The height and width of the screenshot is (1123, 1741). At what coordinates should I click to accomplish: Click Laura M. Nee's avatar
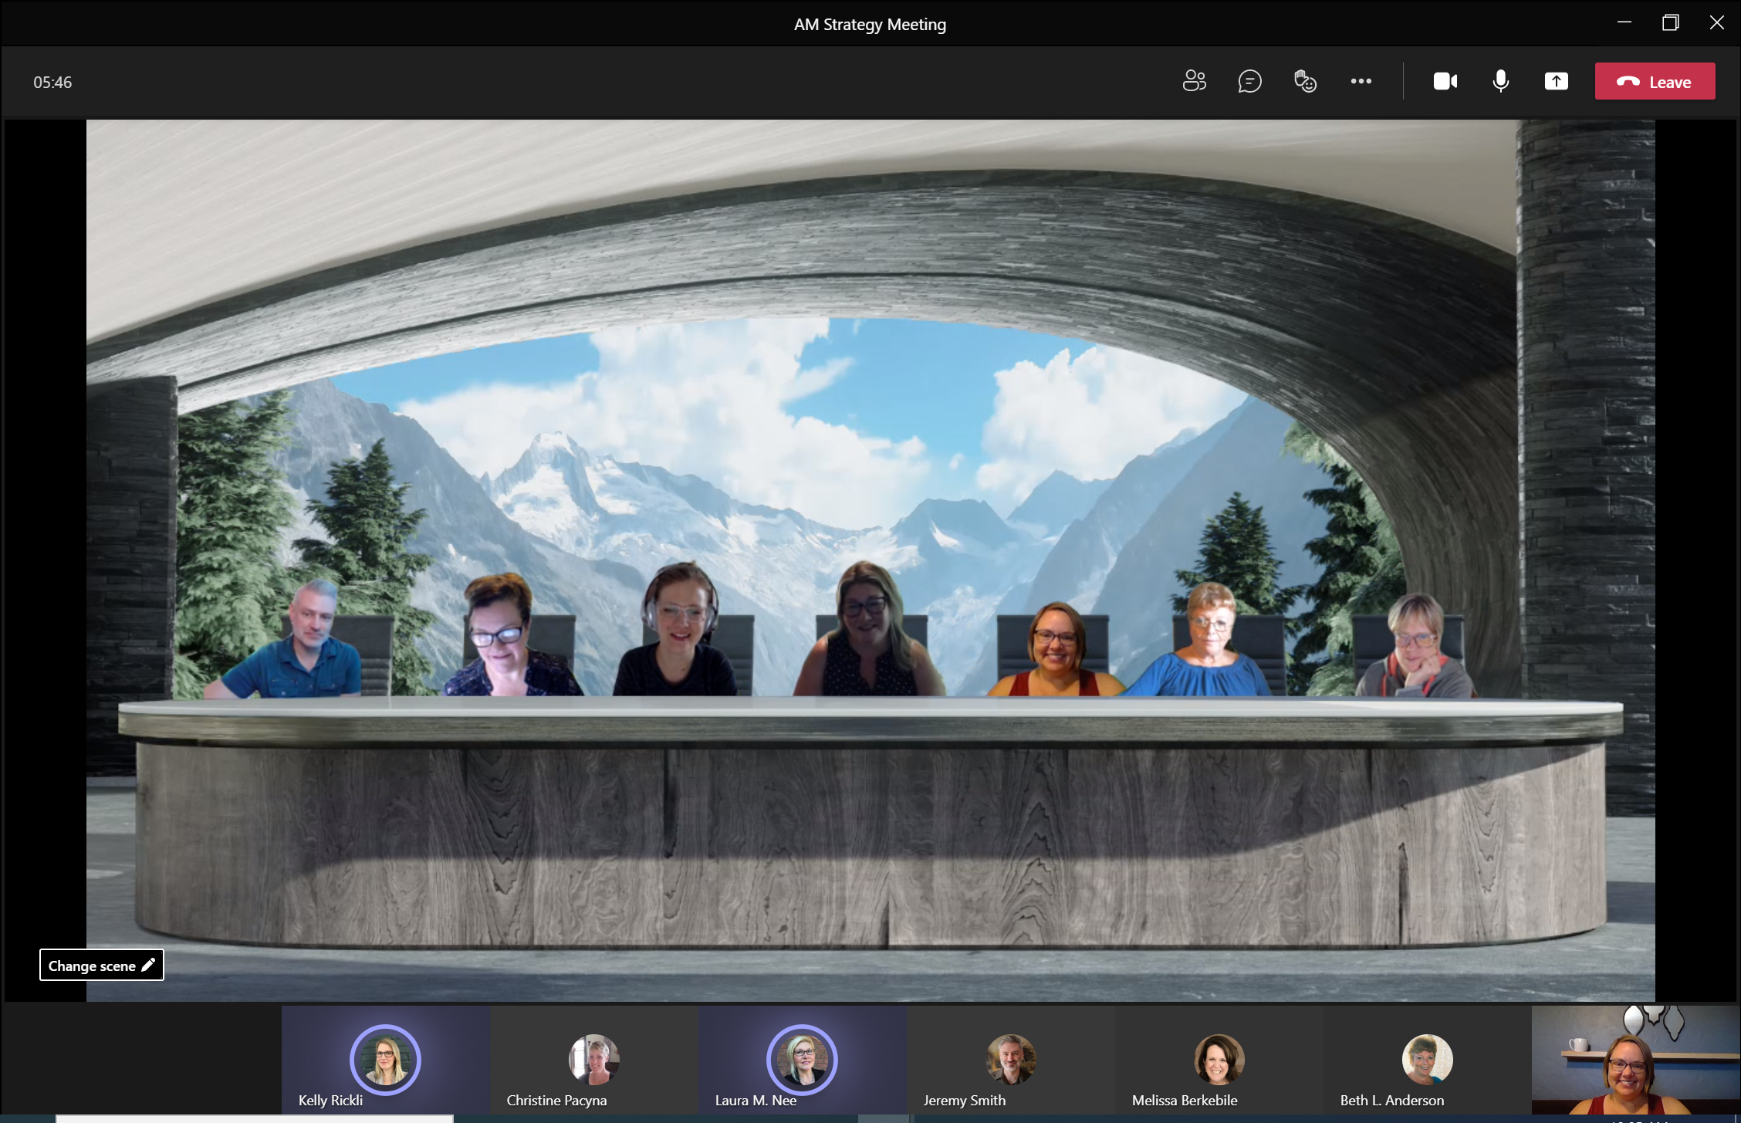pyautogui.click(x=802, y=1059)
